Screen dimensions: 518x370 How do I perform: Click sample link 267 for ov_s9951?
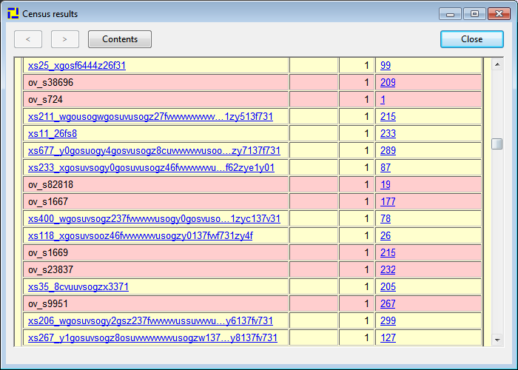click(388, 303)
